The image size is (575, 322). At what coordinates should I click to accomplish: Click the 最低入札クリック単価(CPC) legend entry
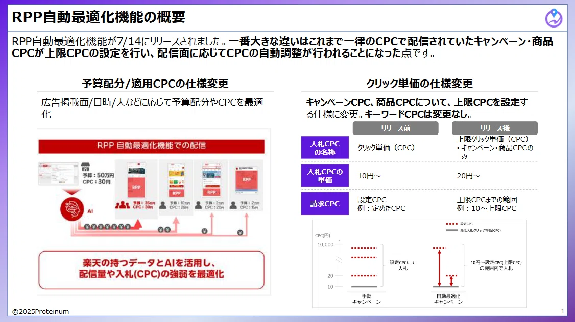click(x=473, y=230)
